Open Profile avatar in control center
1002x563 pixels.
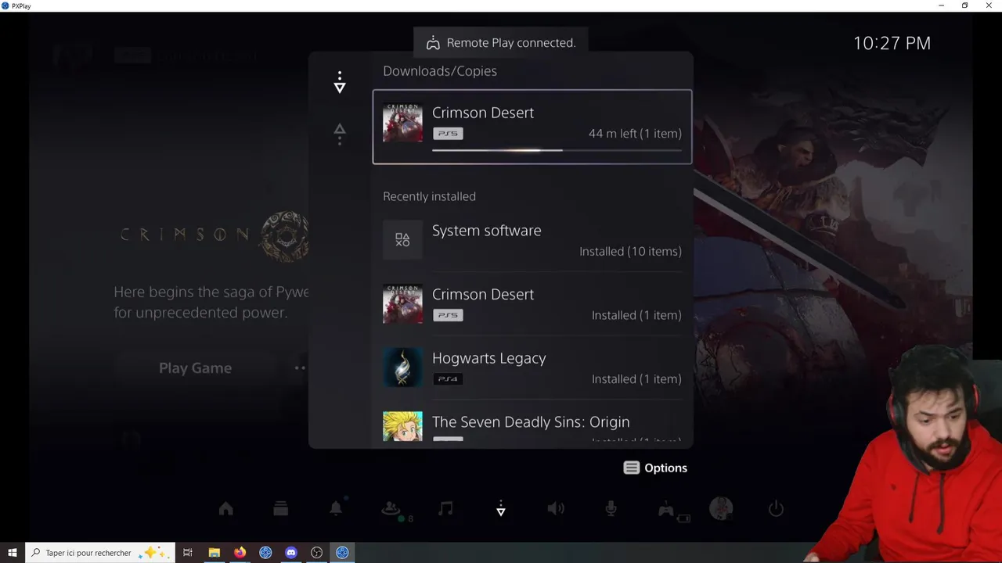721,509
